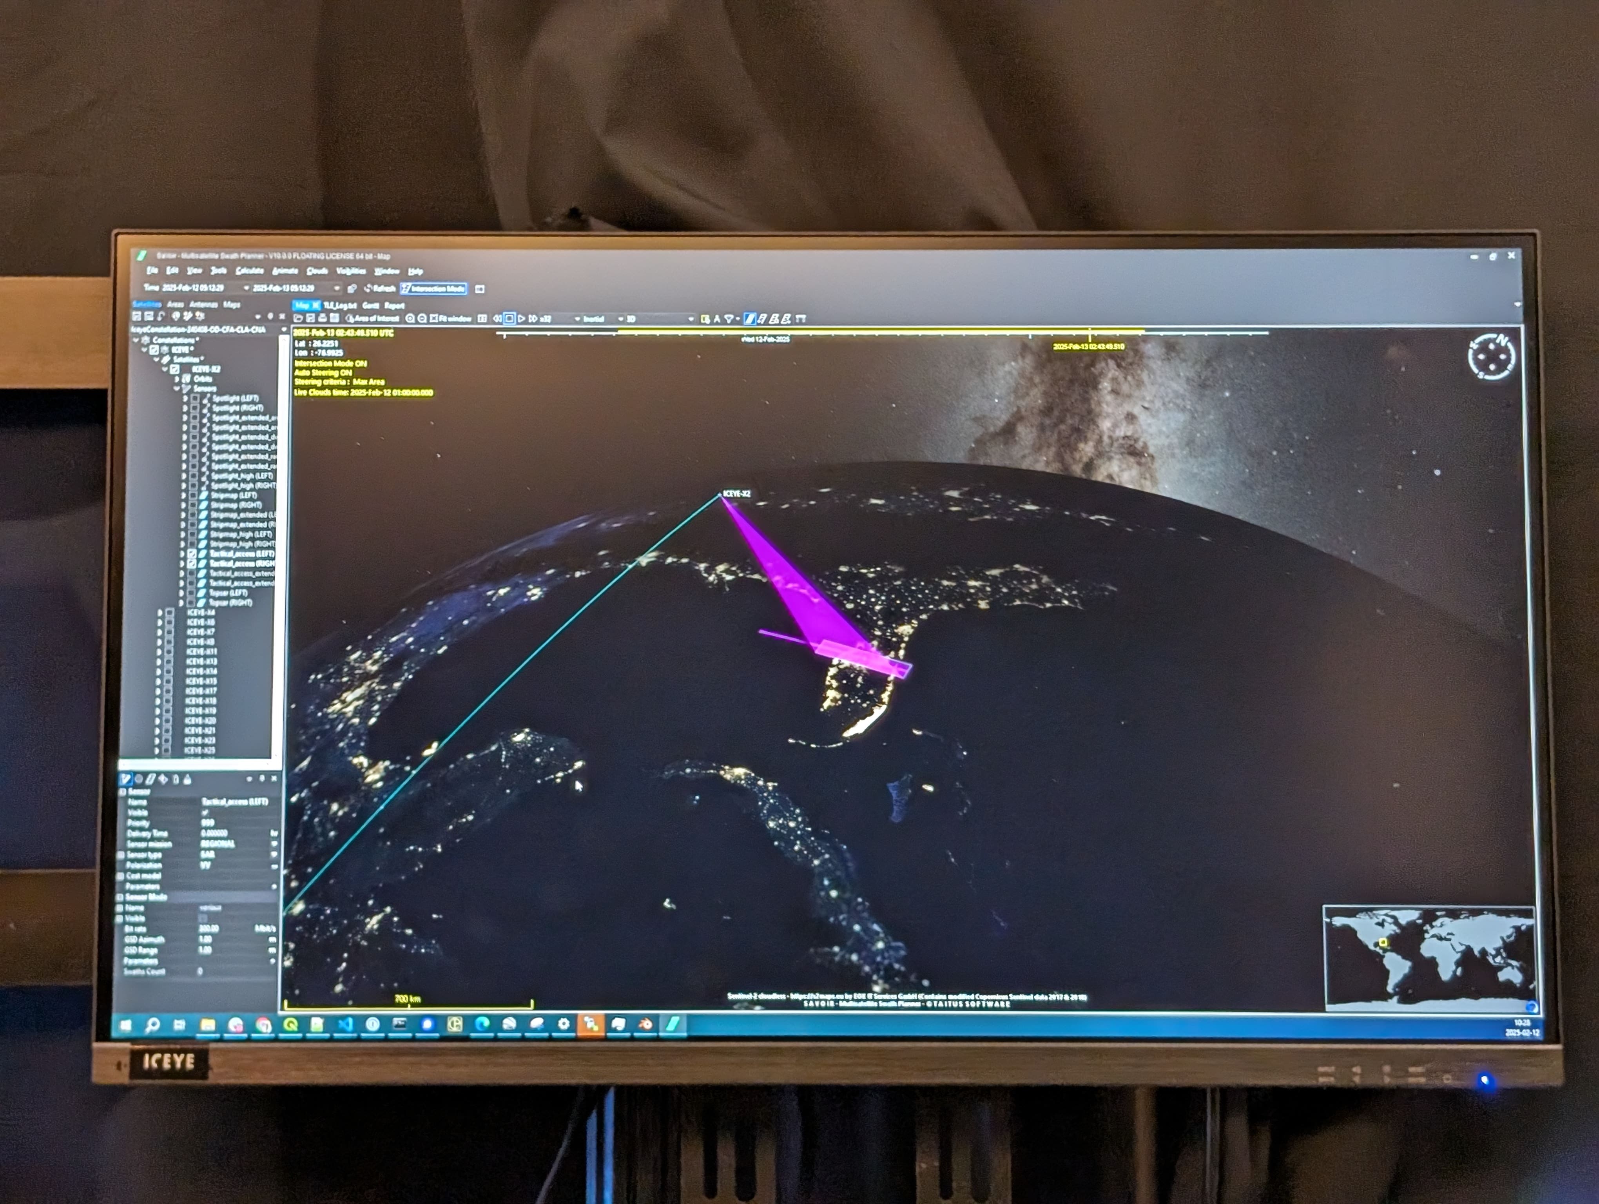Image resolution: width=1599 pixels, height=1204 pixels.
Task: Click the zoom in magnifier icon
Action: point(410,318)
